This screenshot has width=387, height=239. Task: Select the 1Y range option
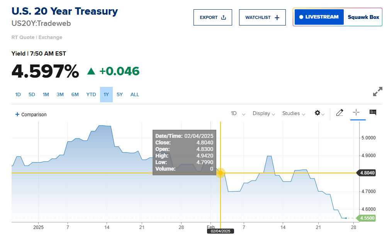(106, 95)
